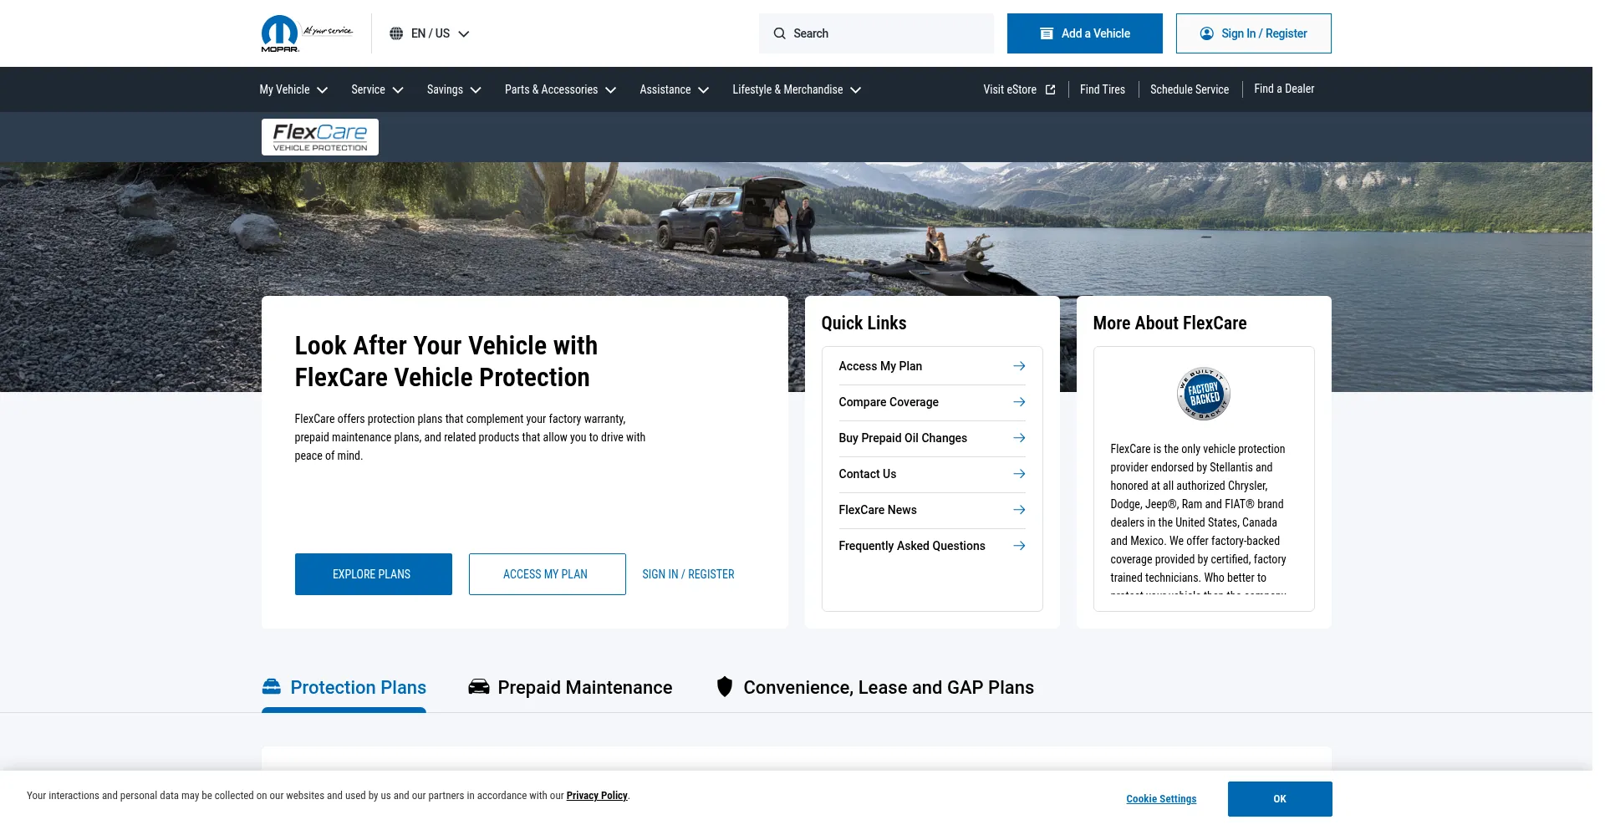Expand the Service menu
1605x830 pixels.
(377, 89)
